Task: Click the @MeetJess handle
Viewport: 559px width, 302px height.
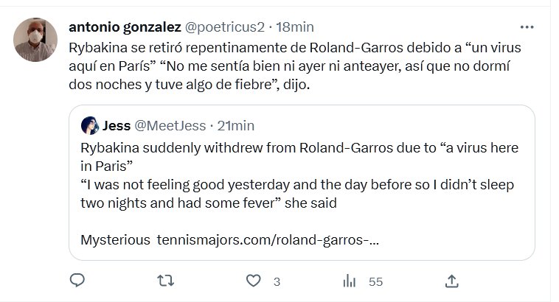Action: pyautogui.click(x=170, y=125)
